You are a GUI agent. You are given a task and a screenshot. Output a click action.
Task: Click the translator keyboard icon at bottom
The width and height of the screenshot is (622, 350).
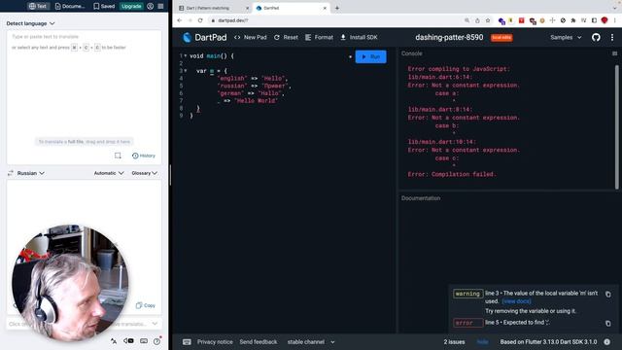(x=144, y=341)
